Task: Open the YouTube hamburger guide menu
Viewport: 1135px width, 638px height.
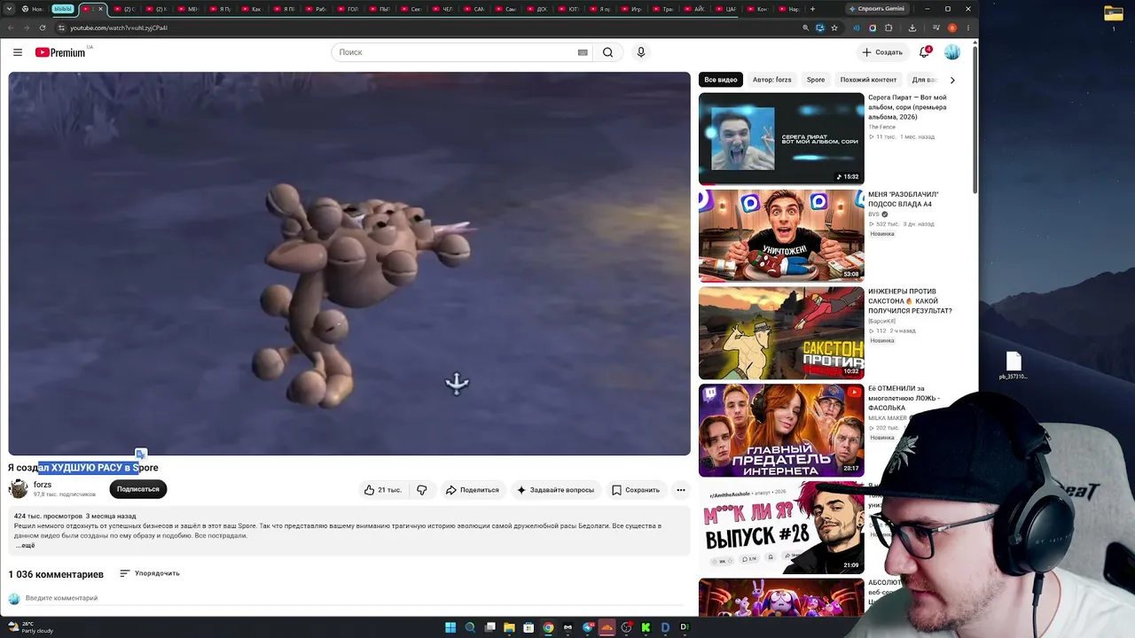Action: 18,52
